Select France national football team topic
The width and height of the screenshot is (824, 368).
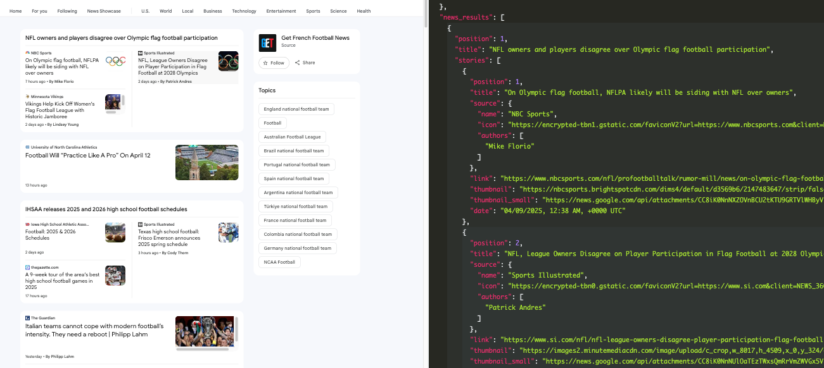tap(295, 220)
